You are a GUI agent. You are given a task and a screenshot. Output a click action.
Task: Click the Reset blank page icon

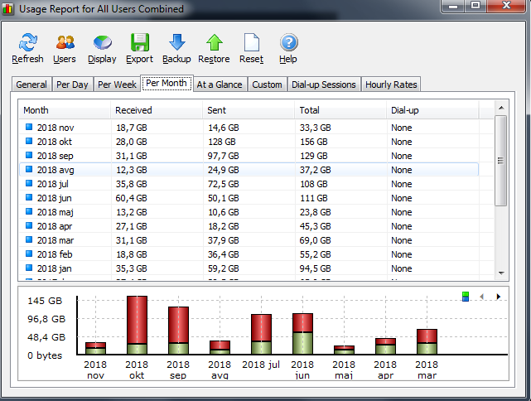pos(252,42)
